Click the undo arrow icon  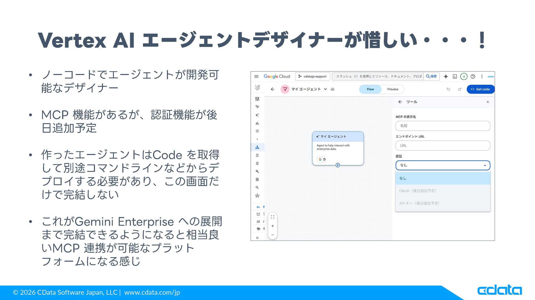[448, 89]
